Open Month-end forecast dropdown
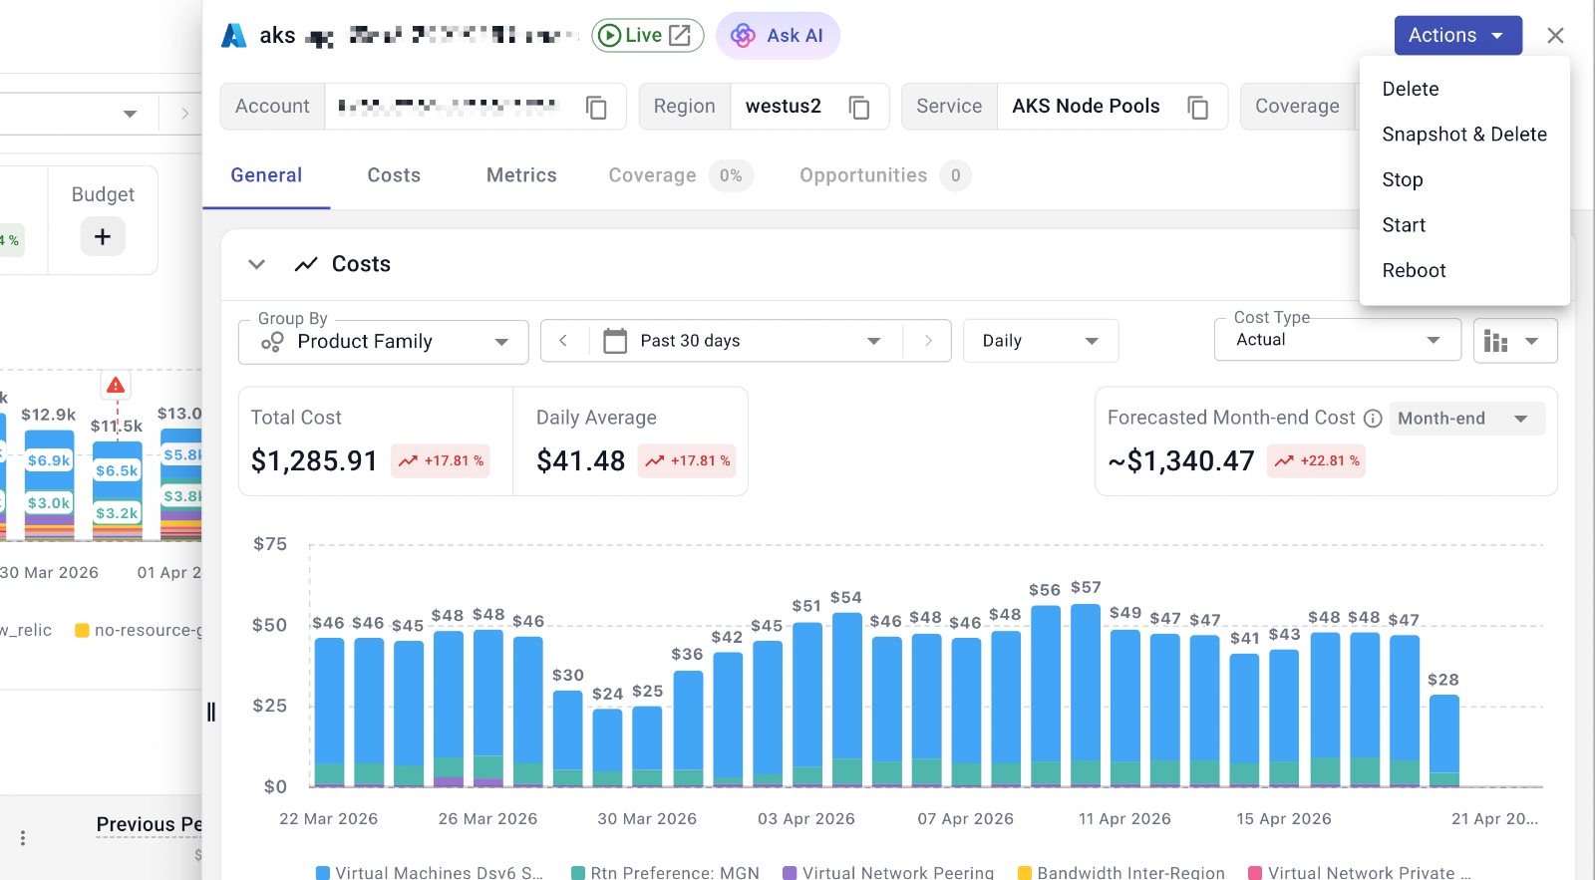The height and width of the screenshot is (880, 1595). pos(1466,419)
